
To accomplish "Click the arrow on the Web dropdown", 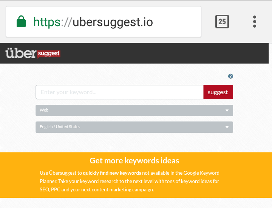I will (x=227, y=110).
